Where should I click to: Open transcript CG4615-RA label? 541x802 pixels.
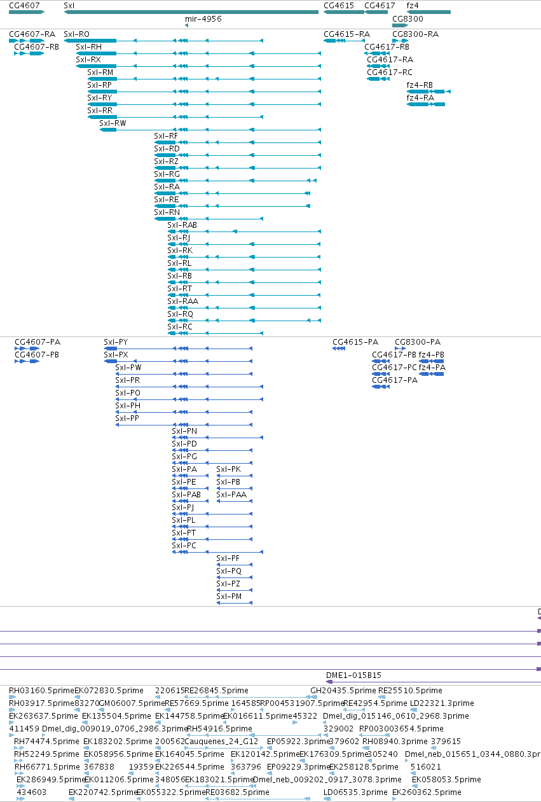coord(346,34)
